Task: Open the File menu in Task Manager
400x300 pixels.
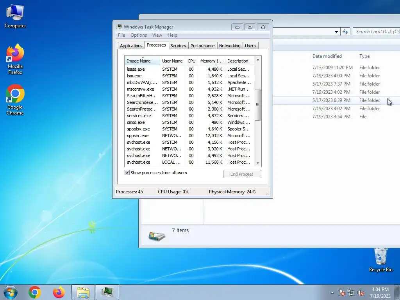Action: point(121,35)
